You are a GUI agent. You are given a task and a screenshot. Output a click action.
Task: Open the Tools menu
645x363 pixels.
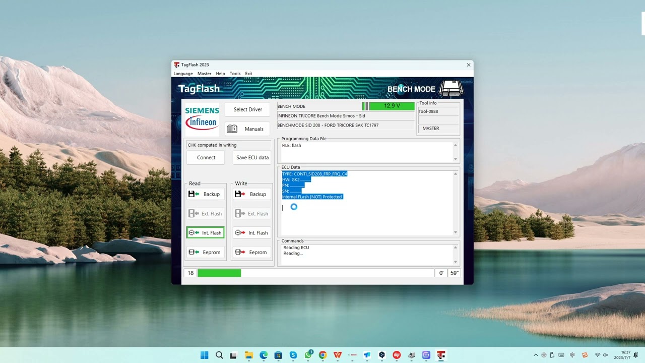click(235, 74)
